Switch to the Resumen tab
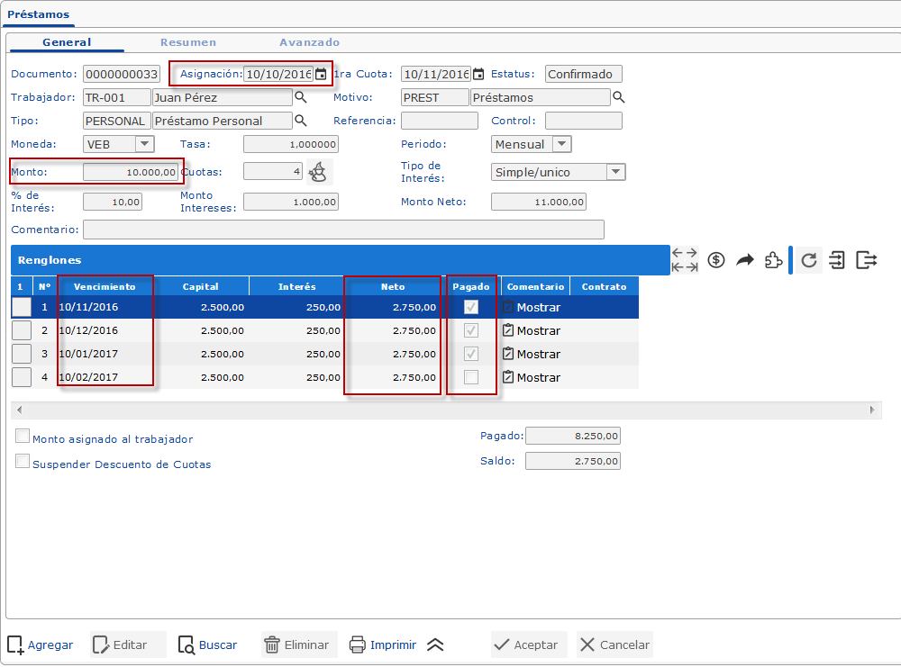 (187, 42)
